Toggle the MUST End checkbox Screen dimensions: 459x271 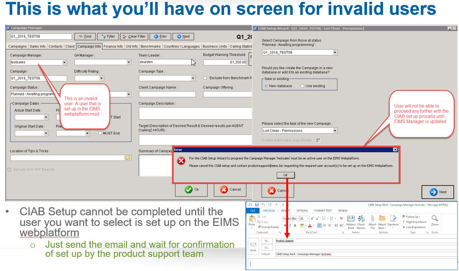[100, 133]
